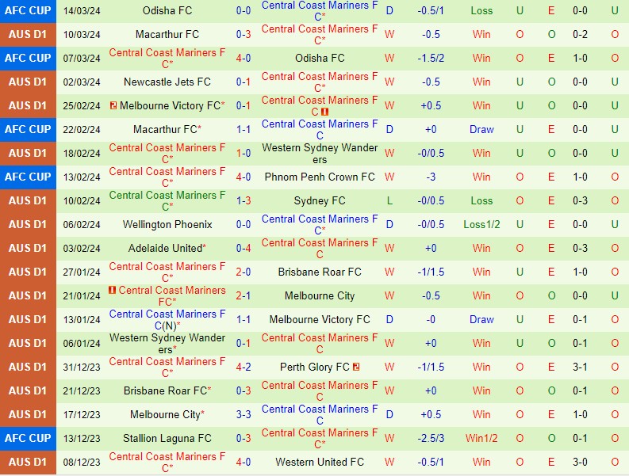Open Macarthur FC home team on 22/02/24
629x476 pixels.
[165, 129]
